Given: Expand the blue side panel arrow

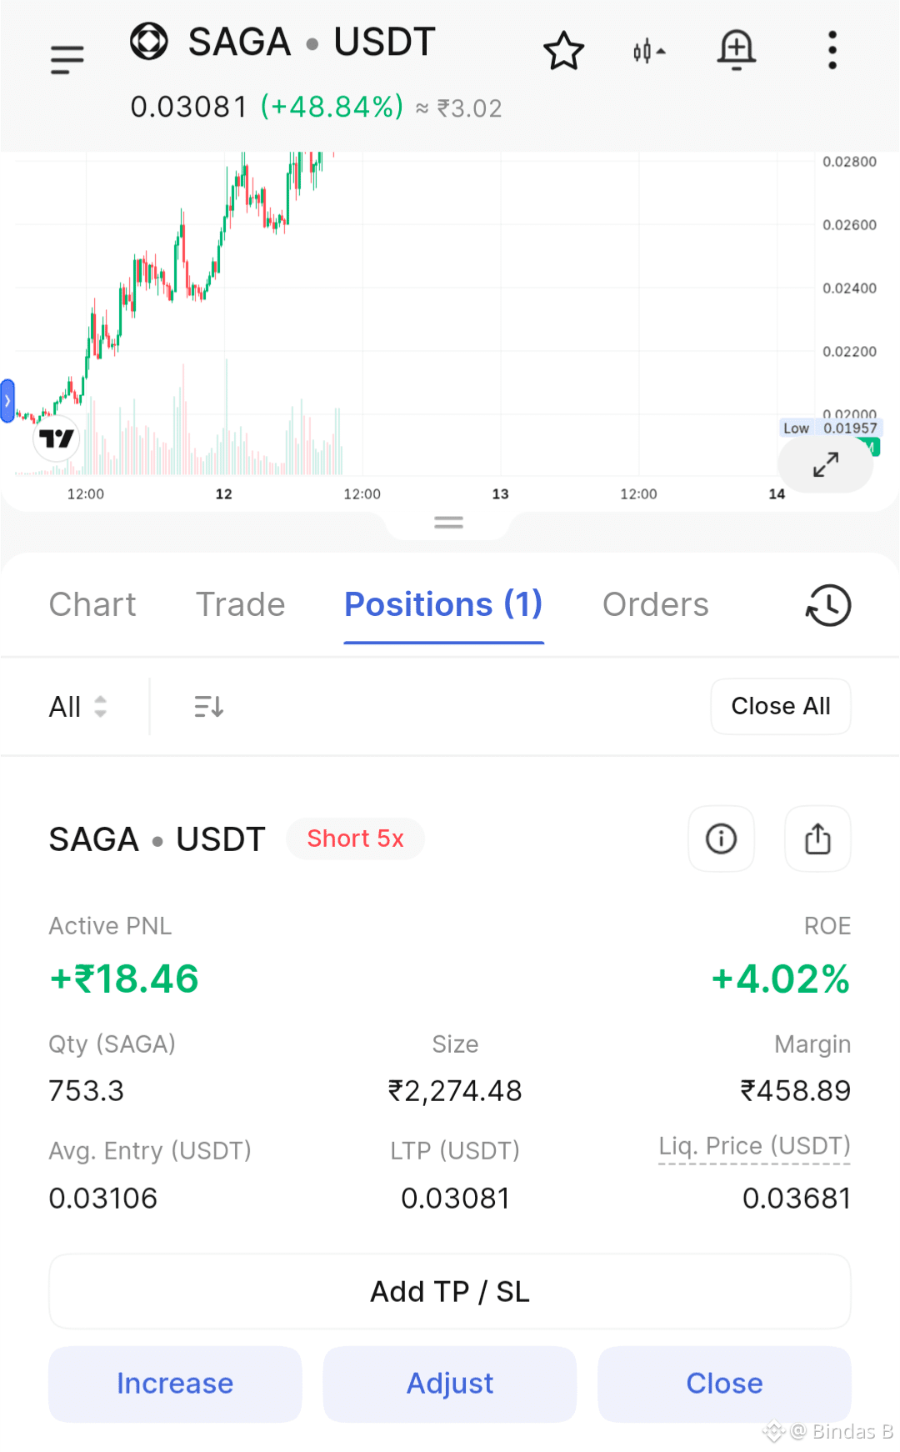Looking at the screenshot, I should [x=7, y=401].
